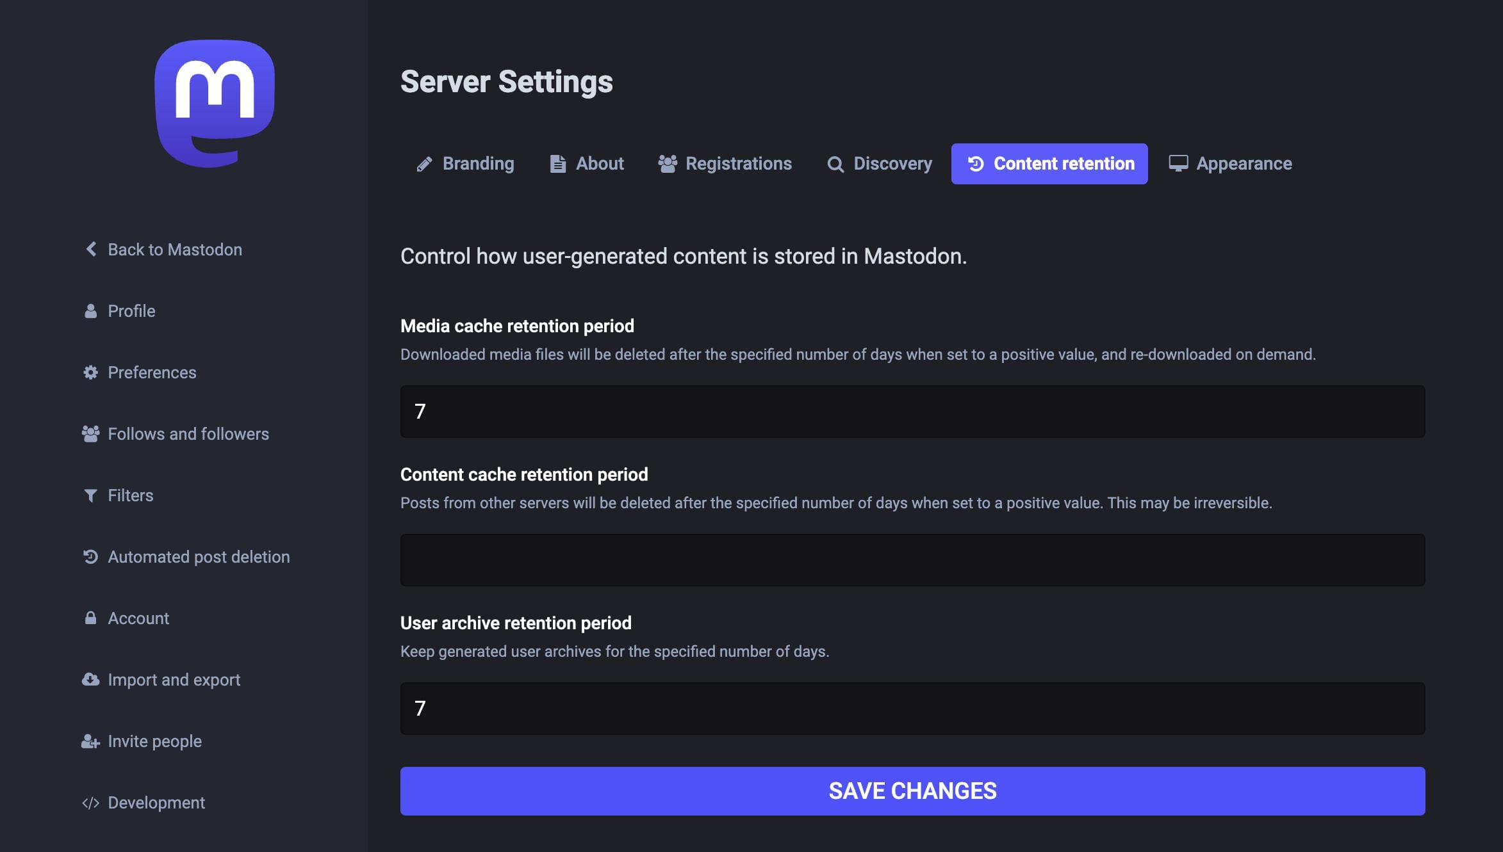Click the Invite people user-plus icon
Viewport: 1503px width, 852px height.
pyautogui.click(x=91, y=741)
